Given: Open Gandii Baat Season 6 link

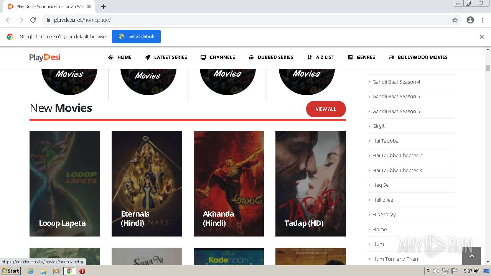Looking at the screenshot, I should point(396,111).
